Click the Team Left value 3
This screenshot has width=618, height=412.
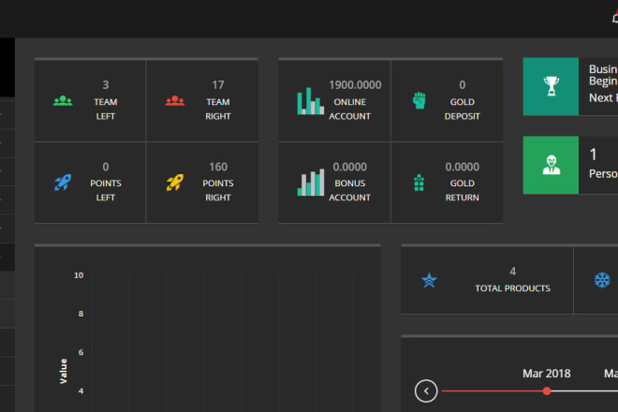pos(106,85)
